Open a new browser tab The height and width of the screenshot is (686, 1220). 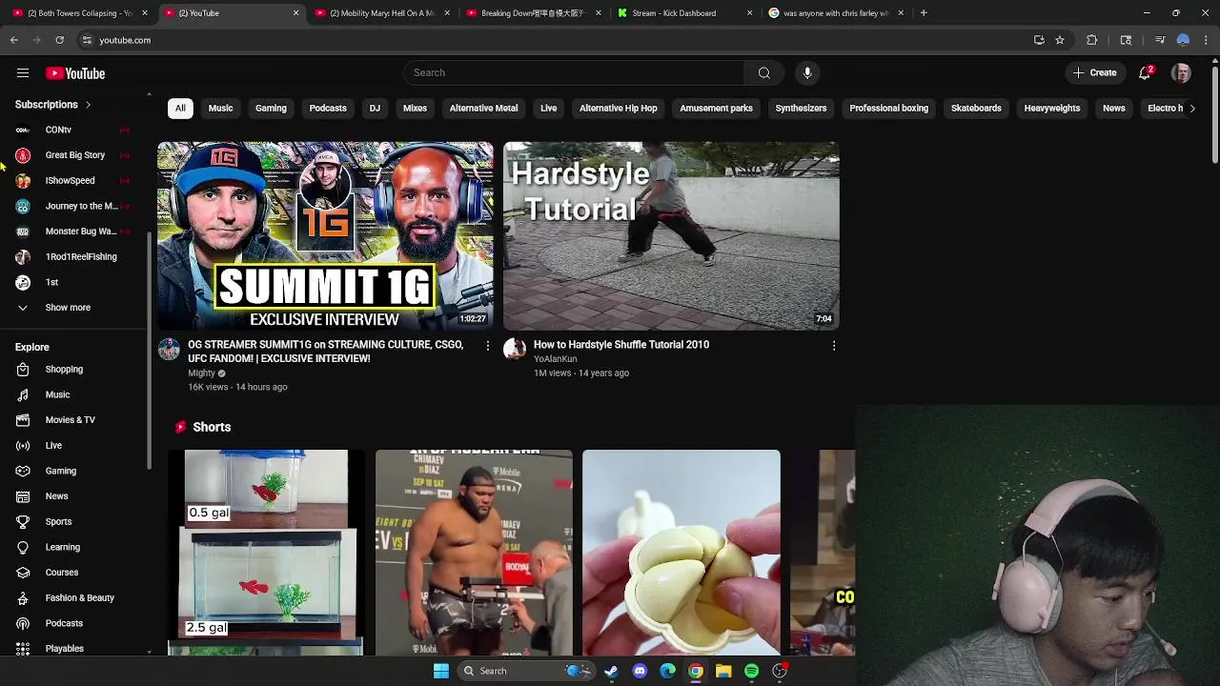[x=924, y=13]
